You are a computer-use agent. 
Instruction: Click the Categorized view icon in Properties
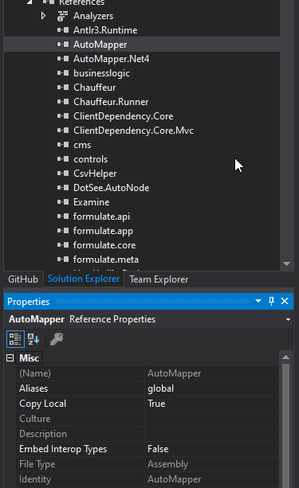click(x=15, y=339)
